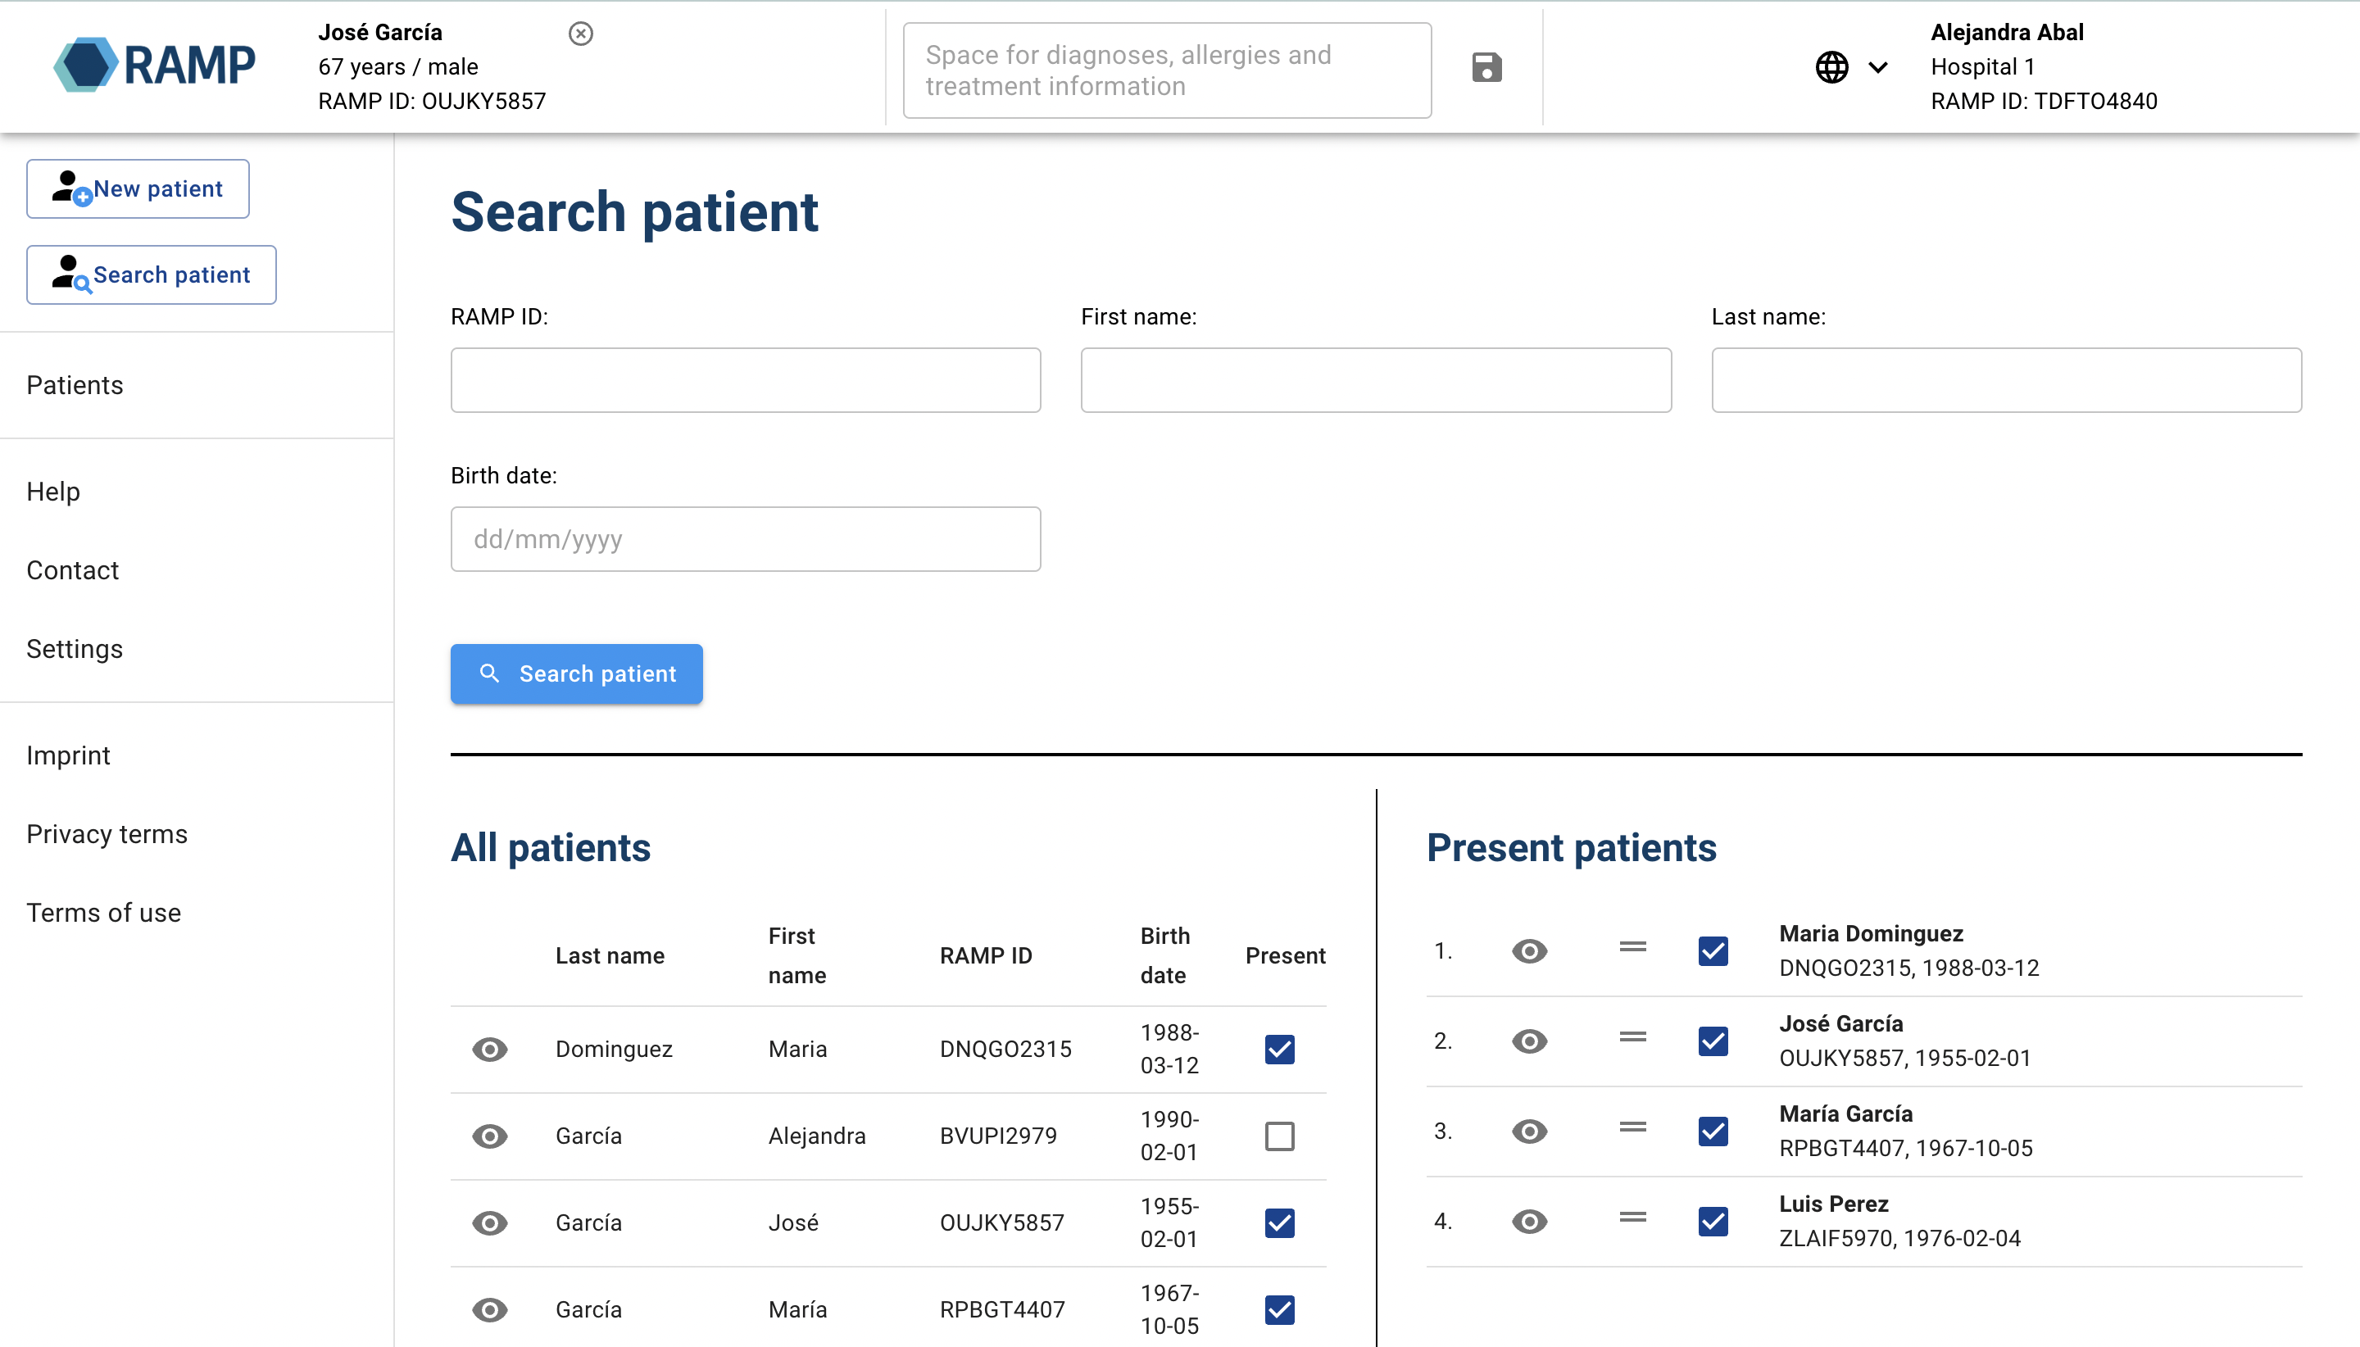Click the Birth date input field

(x=745, y=539)
